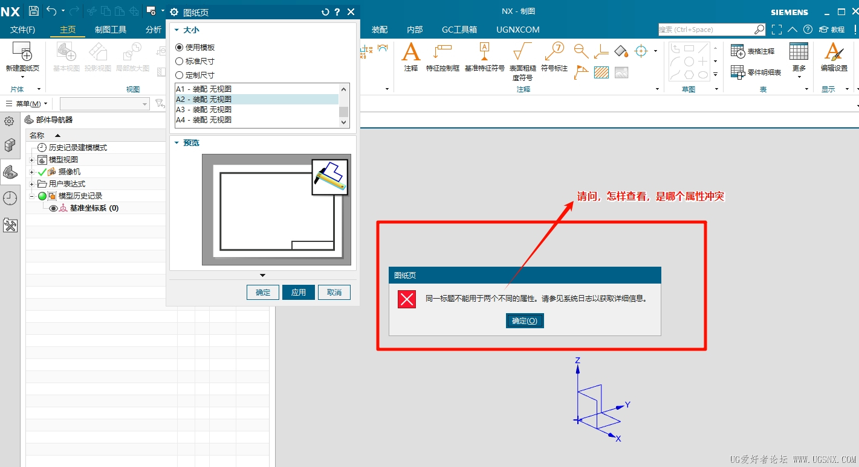859x467 pixels.
Task: Click the template list scrollbar thumb
Action: click(344, 112)
